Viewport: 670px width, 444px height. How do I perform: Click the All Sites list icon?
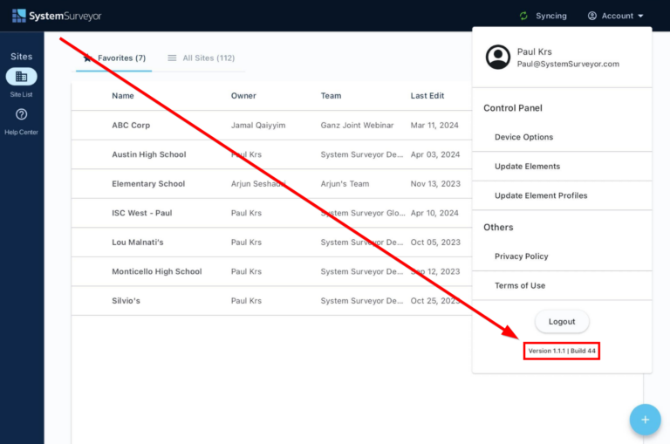pos(172,58)
